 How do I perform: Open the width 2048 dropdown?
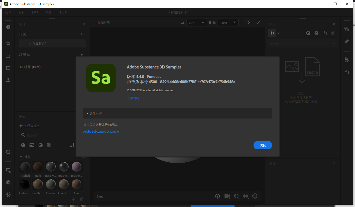197,23
